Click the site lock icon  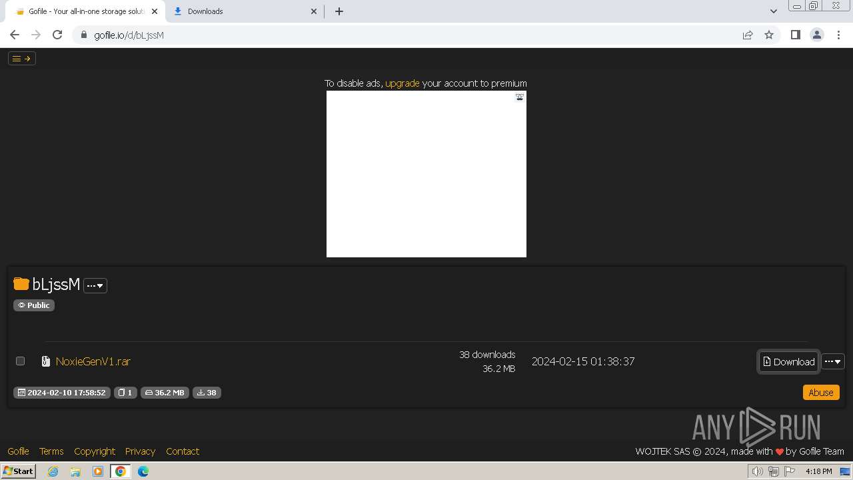pos(83,35)
